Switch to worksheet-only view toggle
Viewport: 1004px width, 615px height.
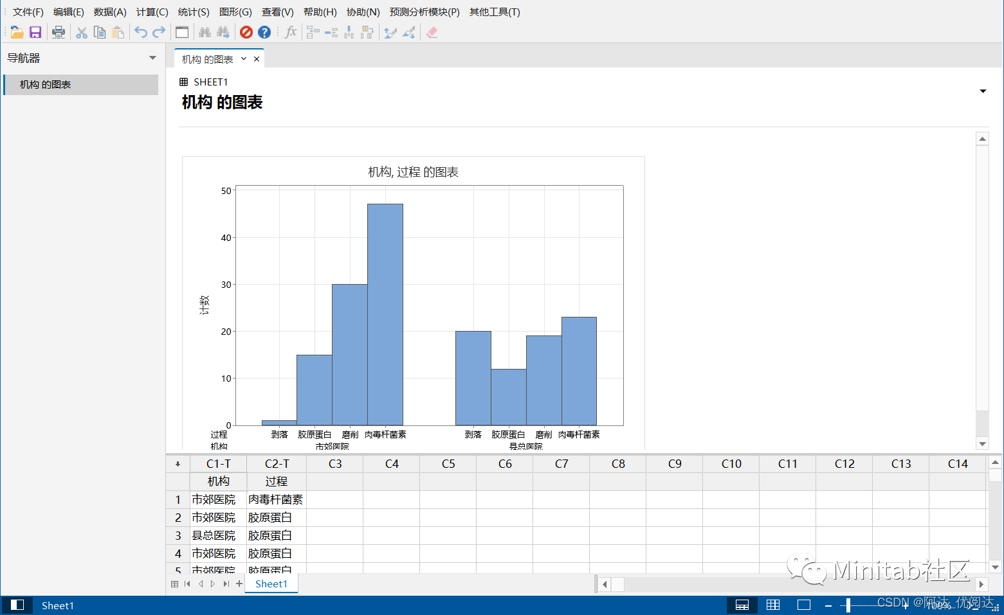[x=772, y=605]
